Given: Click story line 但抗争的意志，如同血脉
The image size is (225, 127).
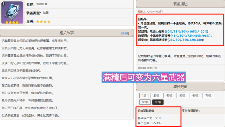Looking at the screenshot, I should [x=31, y=115].
